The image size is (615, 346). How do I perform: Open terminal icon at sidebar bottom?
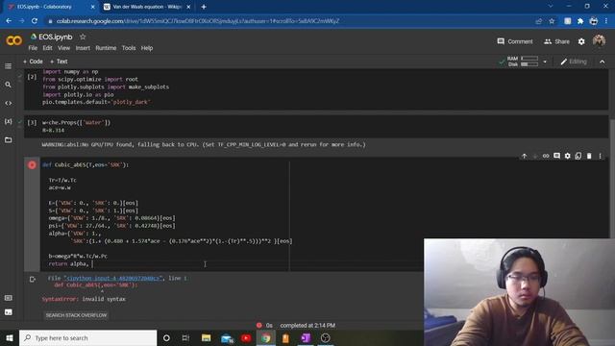point(9,312)
